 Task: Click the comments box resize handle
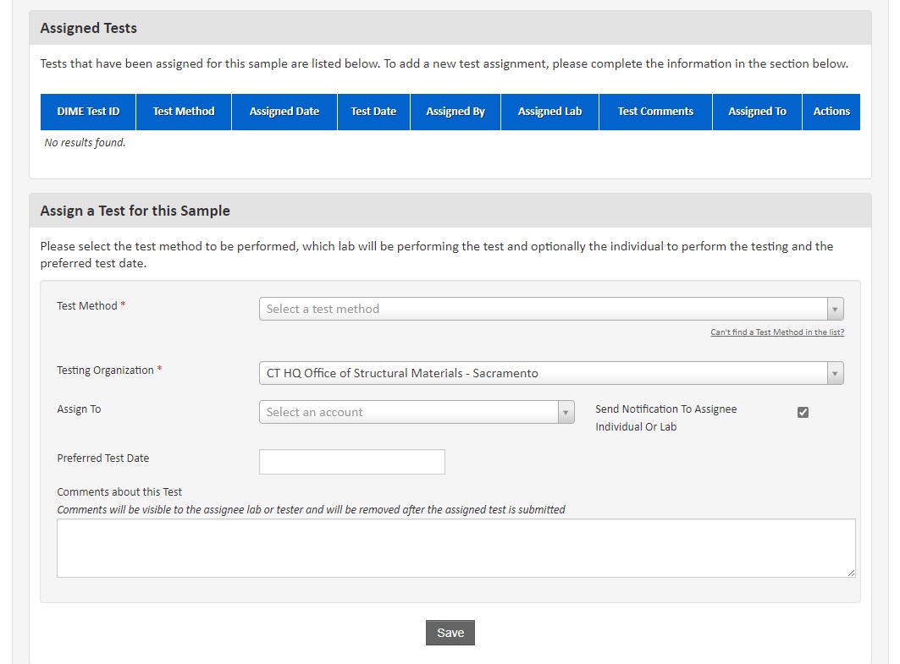pos(851,573)
